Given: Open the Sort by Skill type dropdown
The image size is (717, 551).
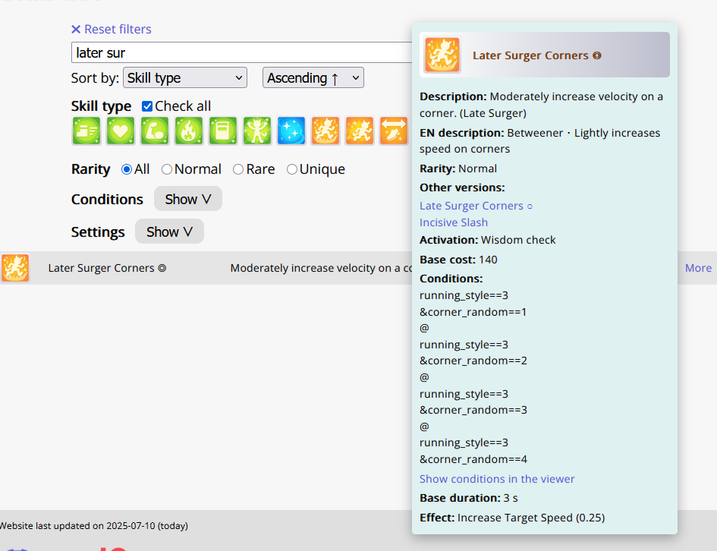Looking at the screenshot, I should [x=185, y=77].
